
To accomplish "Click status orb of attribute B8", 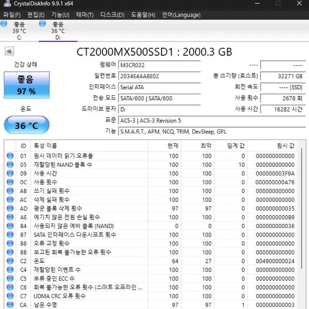I will coord(10,243).
